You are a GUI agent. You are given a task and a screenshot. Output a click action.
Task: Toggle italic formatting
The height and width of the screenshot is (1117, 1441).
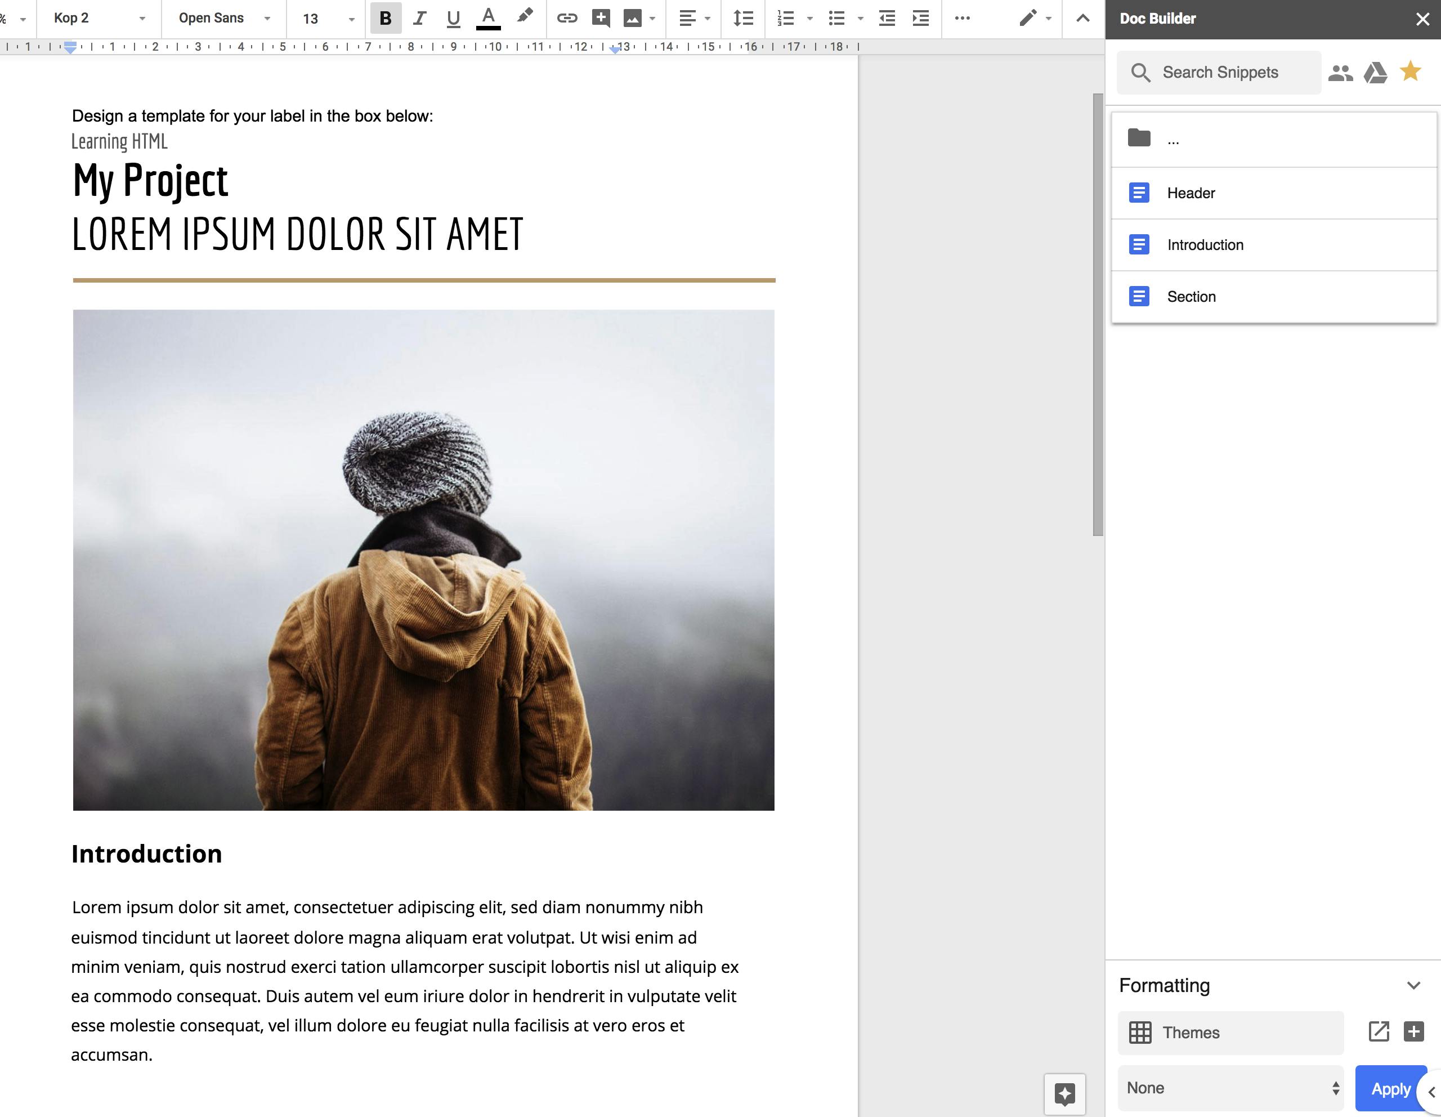(x=419, y=19)
